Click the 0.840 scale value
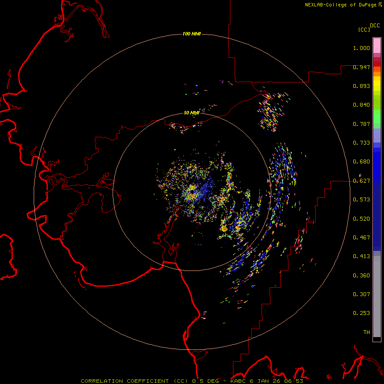The width and height of the screenshot is (384, 384). [361, 105]
